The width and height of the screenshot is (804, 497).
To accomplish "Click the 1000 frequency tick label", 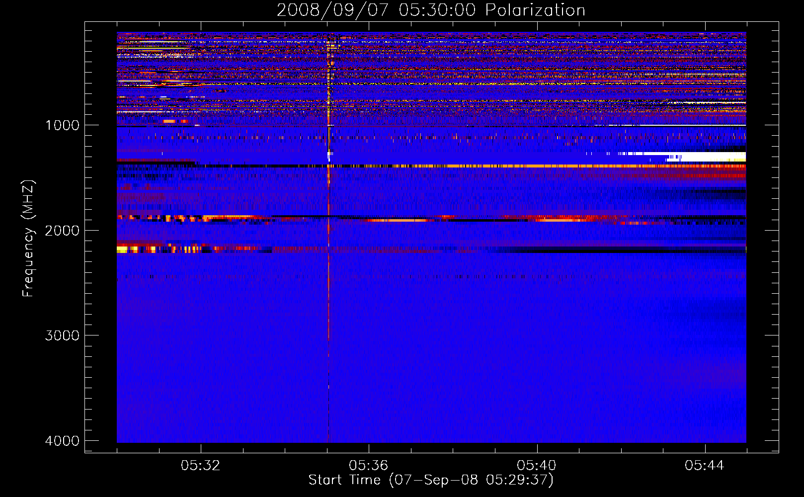I will click(x=62, y=125).
